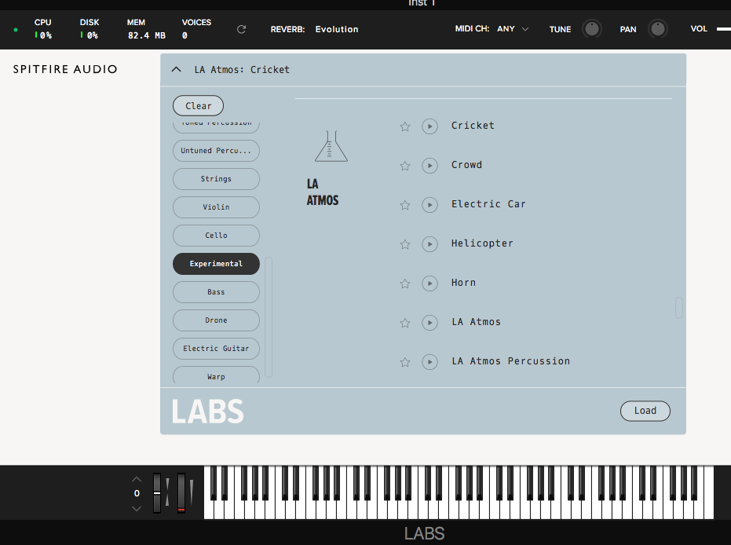Click the PAN knob

click(658, 28)
